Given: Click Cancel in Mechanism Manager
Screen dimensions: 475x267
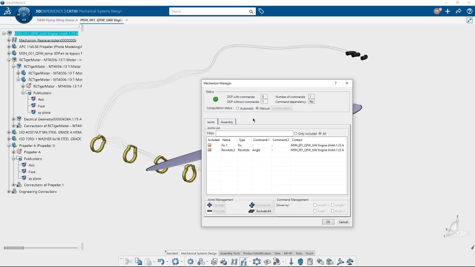Looking at the screenshot, I should 343,222.
